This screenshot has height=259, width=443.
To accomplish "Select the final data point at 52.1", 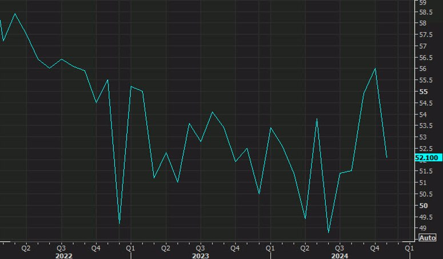I will coord(387,158).
